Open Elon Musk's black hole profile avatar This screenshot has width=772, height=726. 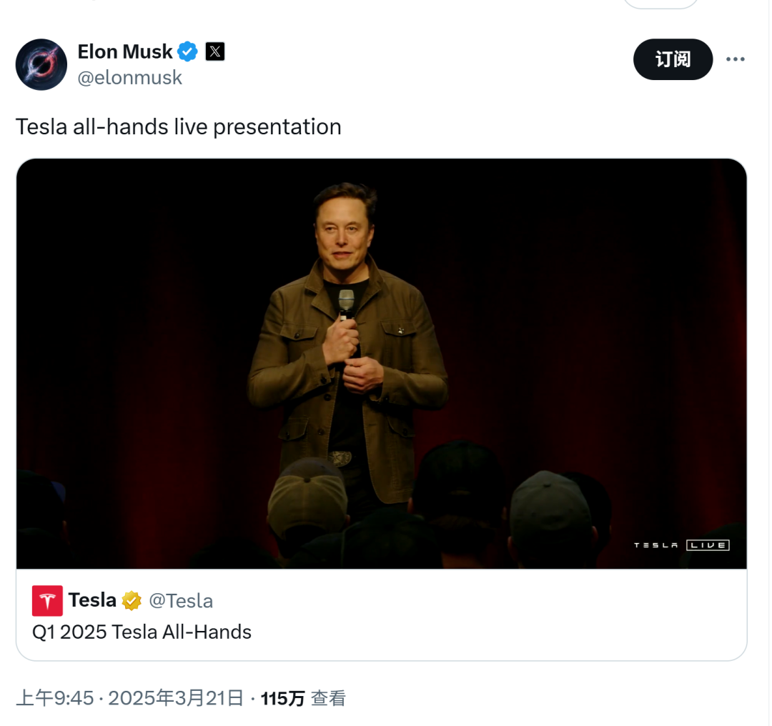point(41,64)
